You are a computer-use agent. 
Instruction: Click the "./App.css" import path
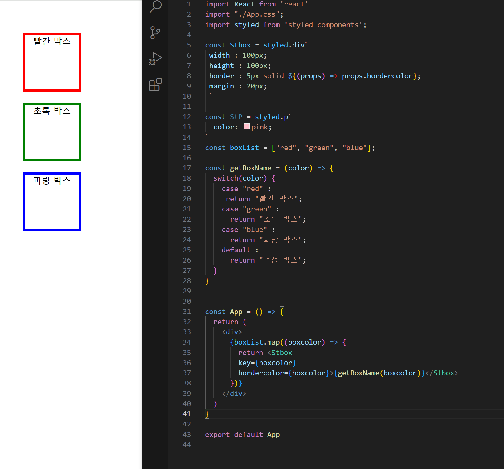[257, 14]
